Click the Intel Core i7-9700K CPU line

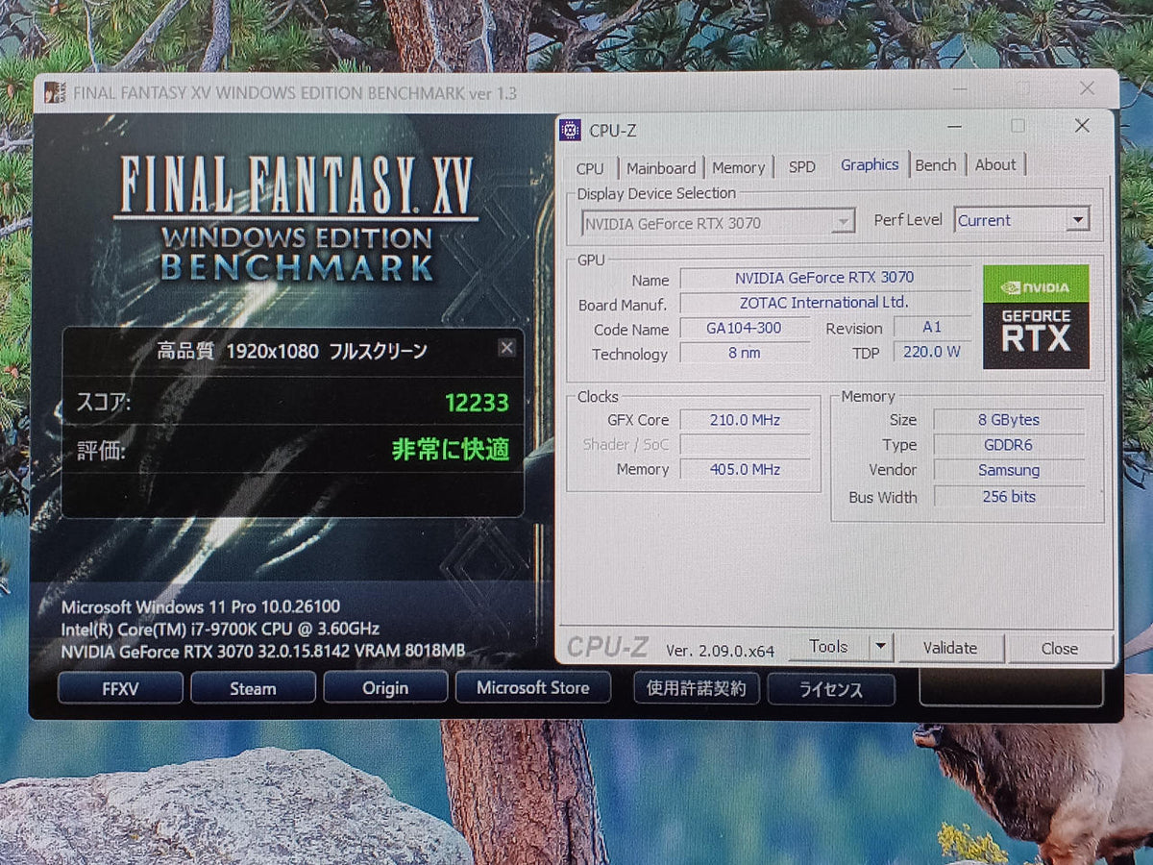tap(221, 630)
